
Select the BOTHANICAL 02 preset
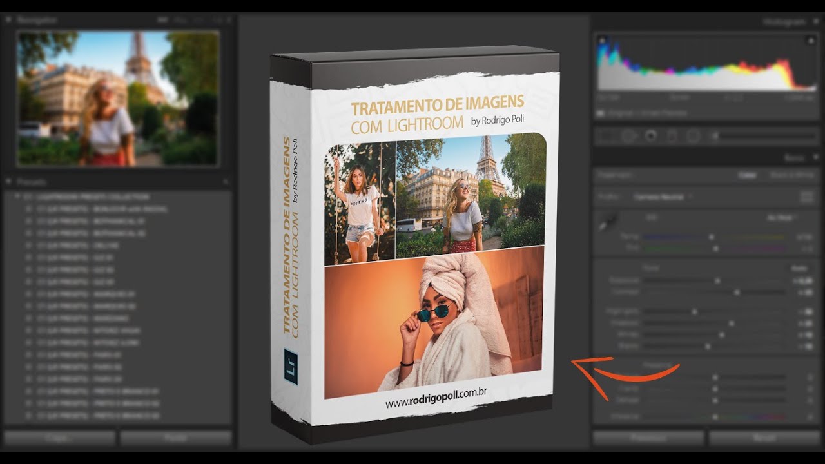pos(91,232)
